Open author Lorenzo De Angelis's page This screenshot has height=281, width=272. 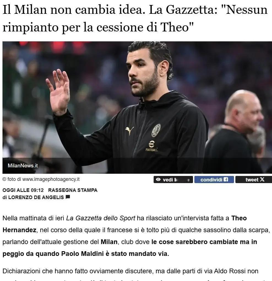[36, 197]
